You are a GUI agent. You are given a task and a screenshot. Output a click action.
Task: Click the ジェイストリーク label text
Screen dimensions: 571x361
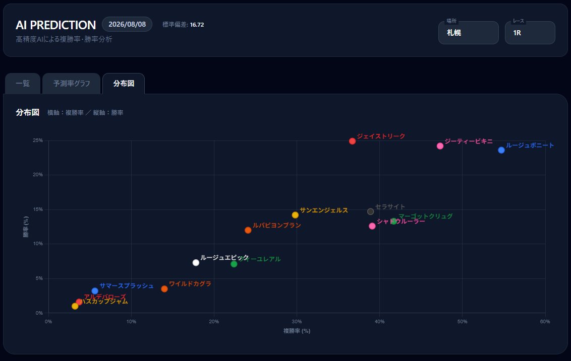coord(381,136)
